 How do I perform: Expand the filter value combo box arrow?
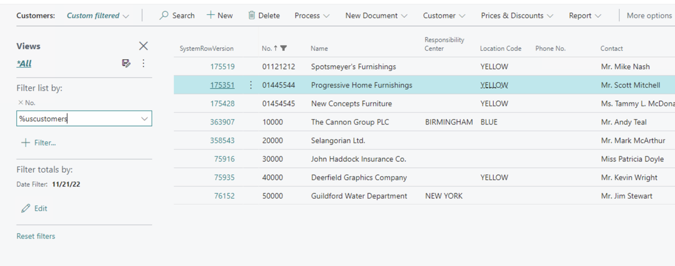point(144,119)
